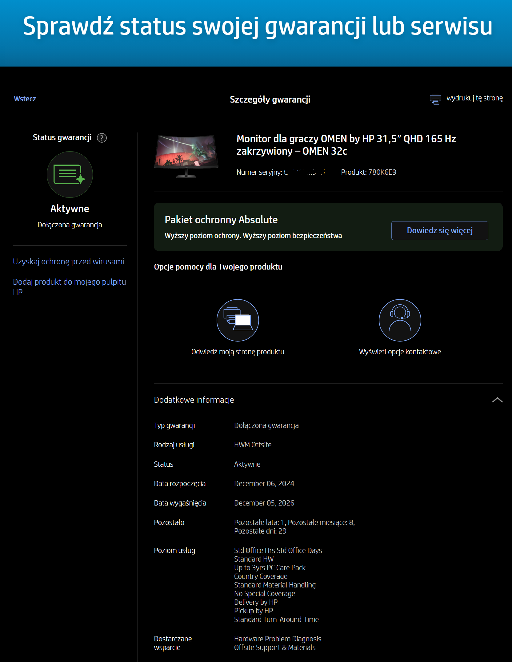Click the product name 'Monitor dla graczy OMEN' title
This screenshot has height=662, width=512.
tap(346, 145)
